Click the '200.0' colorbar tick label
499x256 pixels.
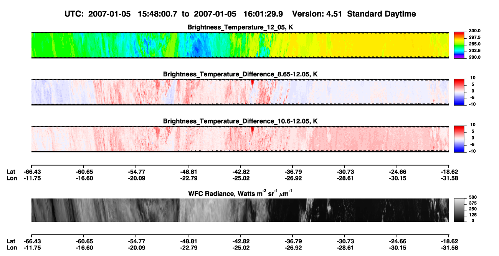[475, 57]
